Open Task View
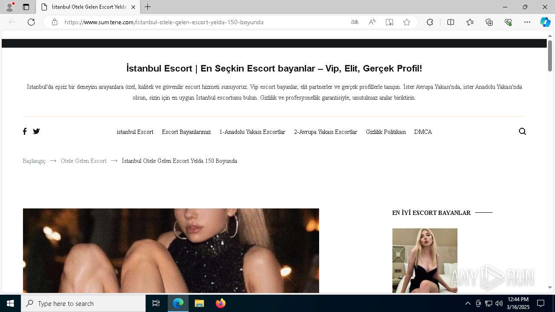 (x=156, y=303)
